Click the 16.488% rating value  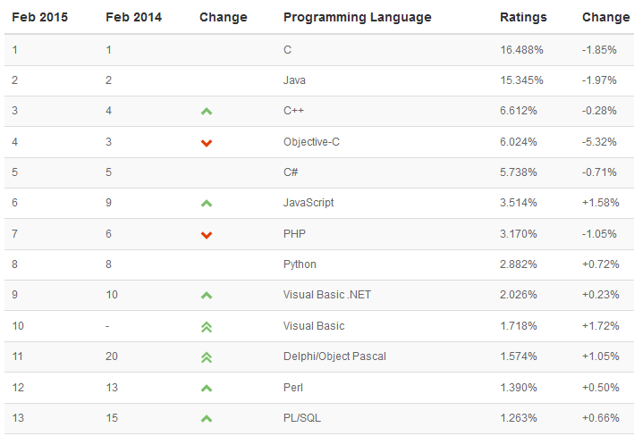(521, 50)
